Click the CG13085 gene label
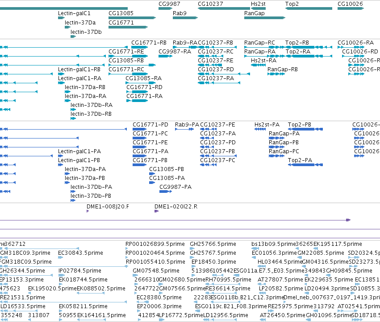Image resolution: width=380 pixels, height=322 pixels. point(121,13)
